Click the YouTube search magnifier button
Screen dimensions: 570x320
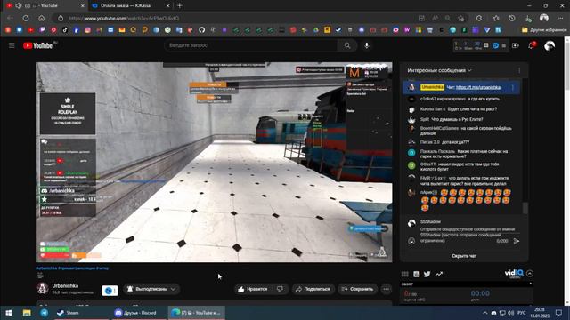click(347, 45)
